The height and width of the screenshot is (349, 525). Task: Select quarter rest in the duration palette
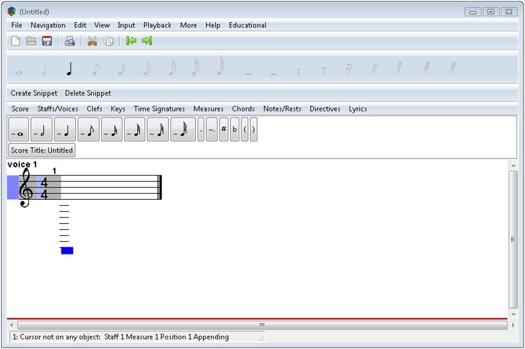[298, 71]
